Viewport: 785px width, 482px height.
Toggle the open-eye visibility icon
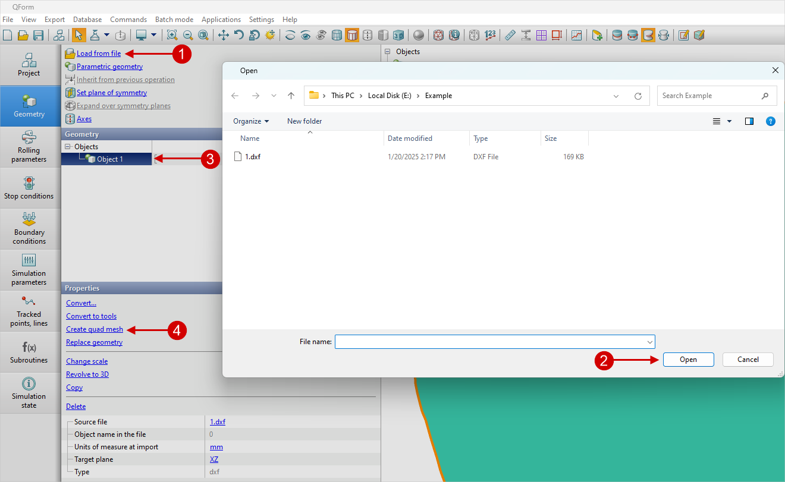click(x=306, y=35)
